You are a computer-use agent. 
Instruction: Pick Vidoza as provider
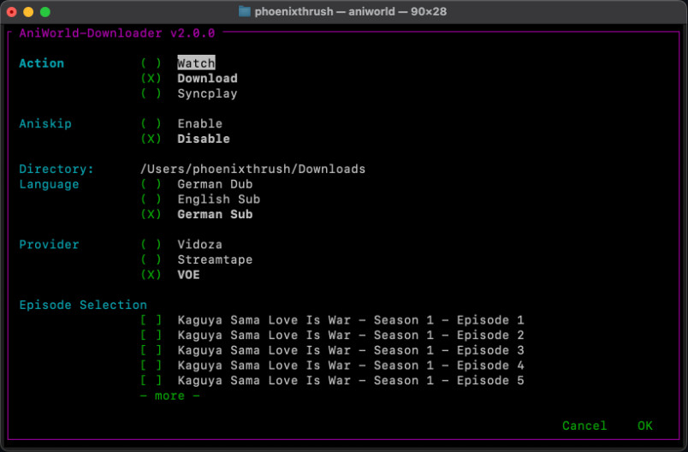[x=199, y=245]
